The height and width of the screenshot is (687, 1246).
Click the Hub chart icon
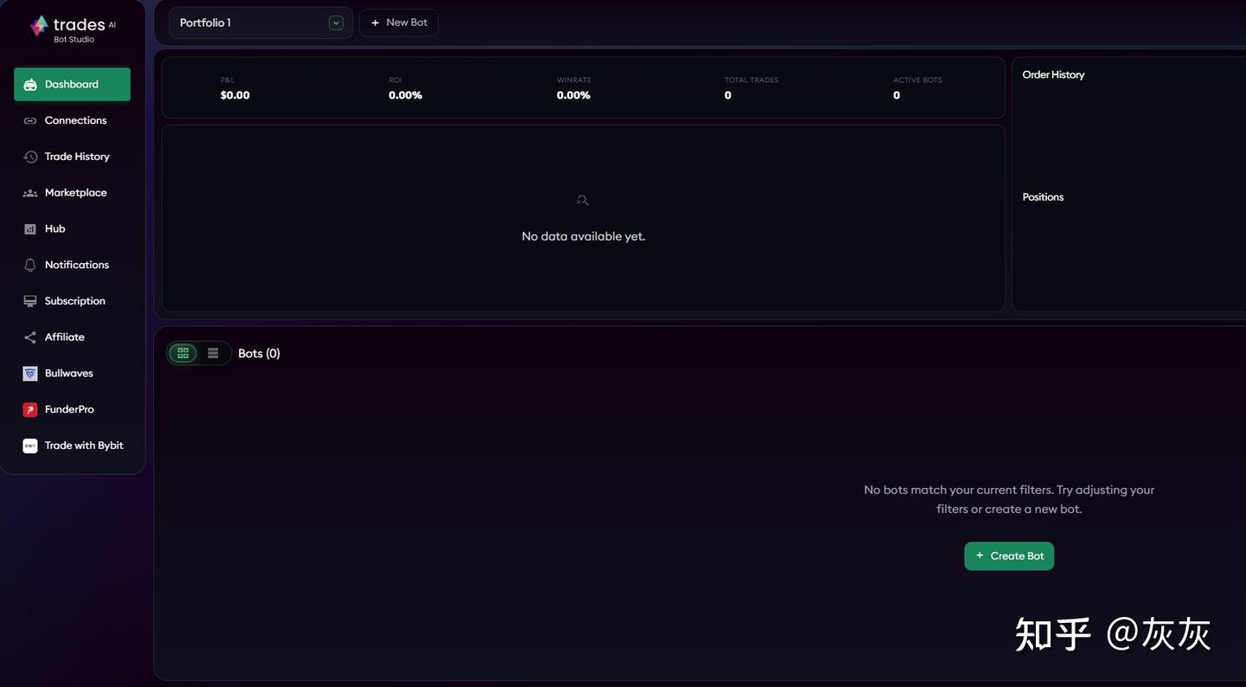click(x=30, y=229)
